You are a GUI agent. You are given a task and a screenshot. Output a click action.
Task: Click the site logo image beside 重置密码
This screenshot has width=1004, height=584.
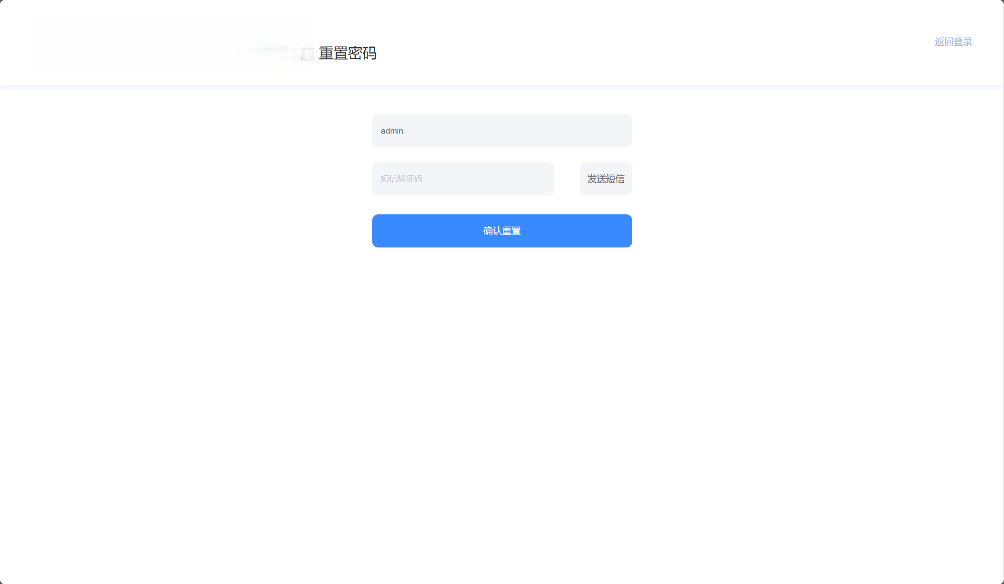[172, 44]
